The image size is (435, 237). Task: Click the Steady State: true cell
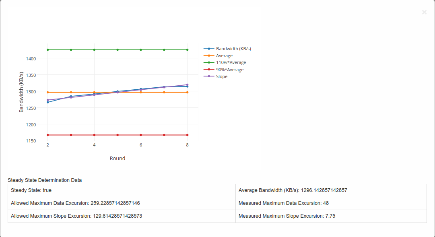(122, 190)
